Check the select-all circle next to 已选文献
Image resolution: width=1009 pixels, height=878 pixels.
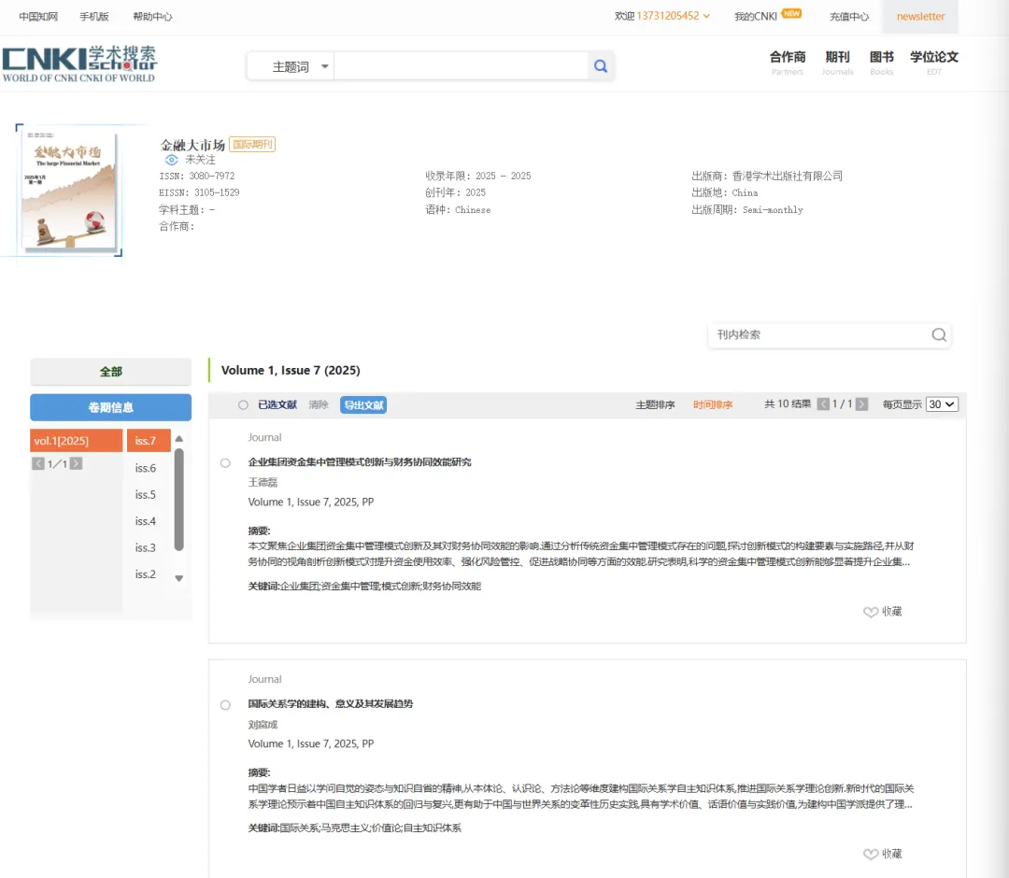[x=242, y=404]
